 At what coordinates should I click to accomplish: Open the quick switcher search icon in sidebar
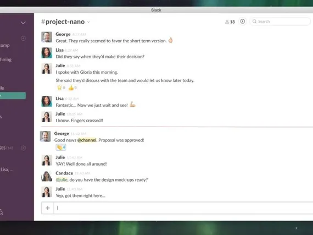(x=1, y=212)
